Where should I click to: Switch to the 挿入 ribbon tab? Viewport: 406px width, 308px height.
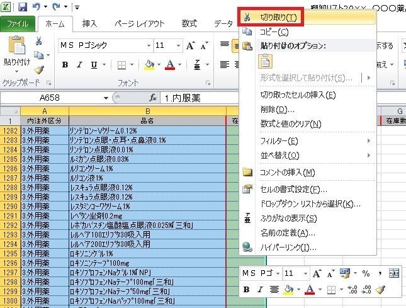coord(89,24)
